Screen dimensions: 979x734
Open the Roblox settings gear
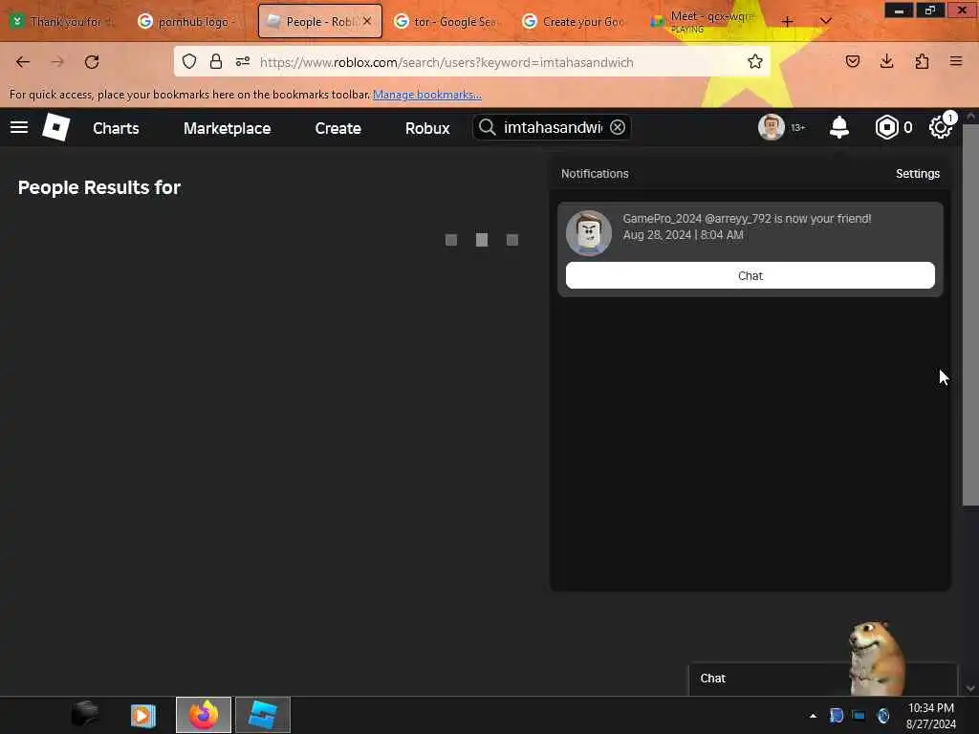tap(941, 127)
